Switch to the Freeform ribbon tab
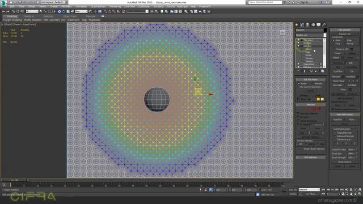The width and height of the screenshot is (363, 204). point(29,16)
